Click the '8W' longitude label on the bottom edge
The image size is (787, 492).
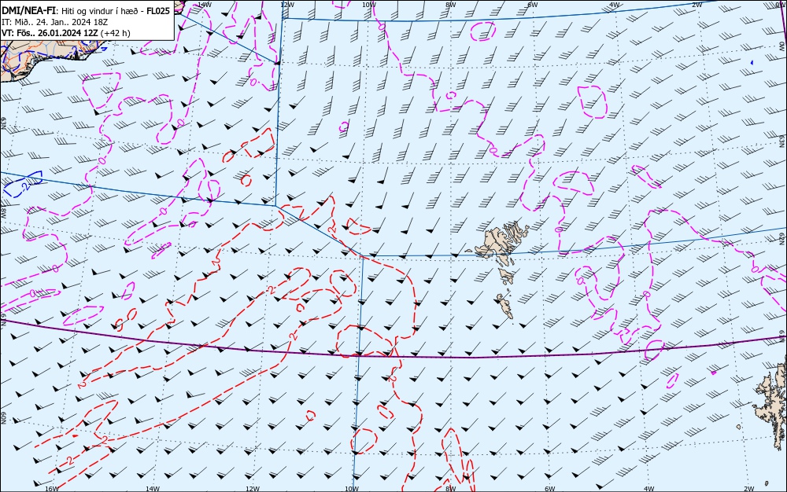(x=451, y=489)
